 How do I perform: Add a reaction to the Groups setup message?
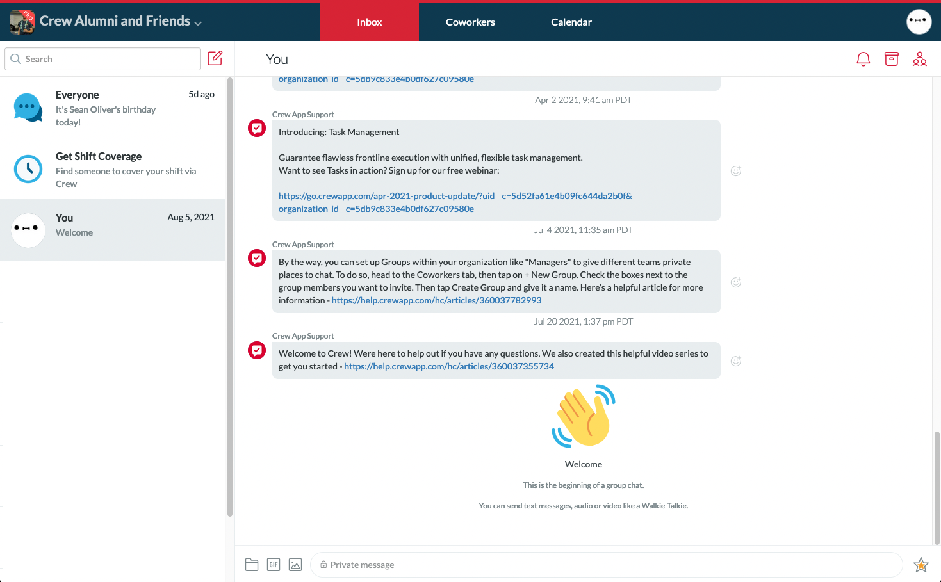point(735,282)
